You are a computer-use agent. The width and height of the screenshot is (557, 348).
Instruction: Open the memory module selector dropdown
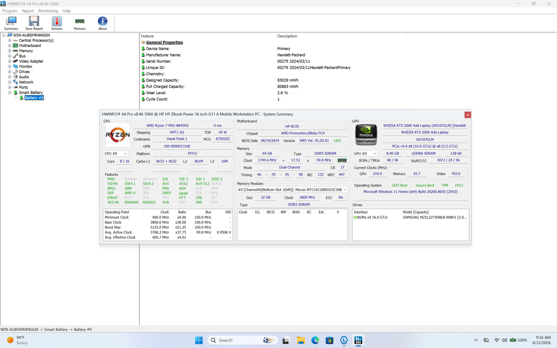(x=292, y=190)
